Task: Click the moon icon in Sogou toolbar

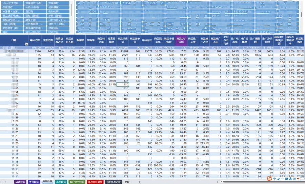Action: [x=278, y=179]
